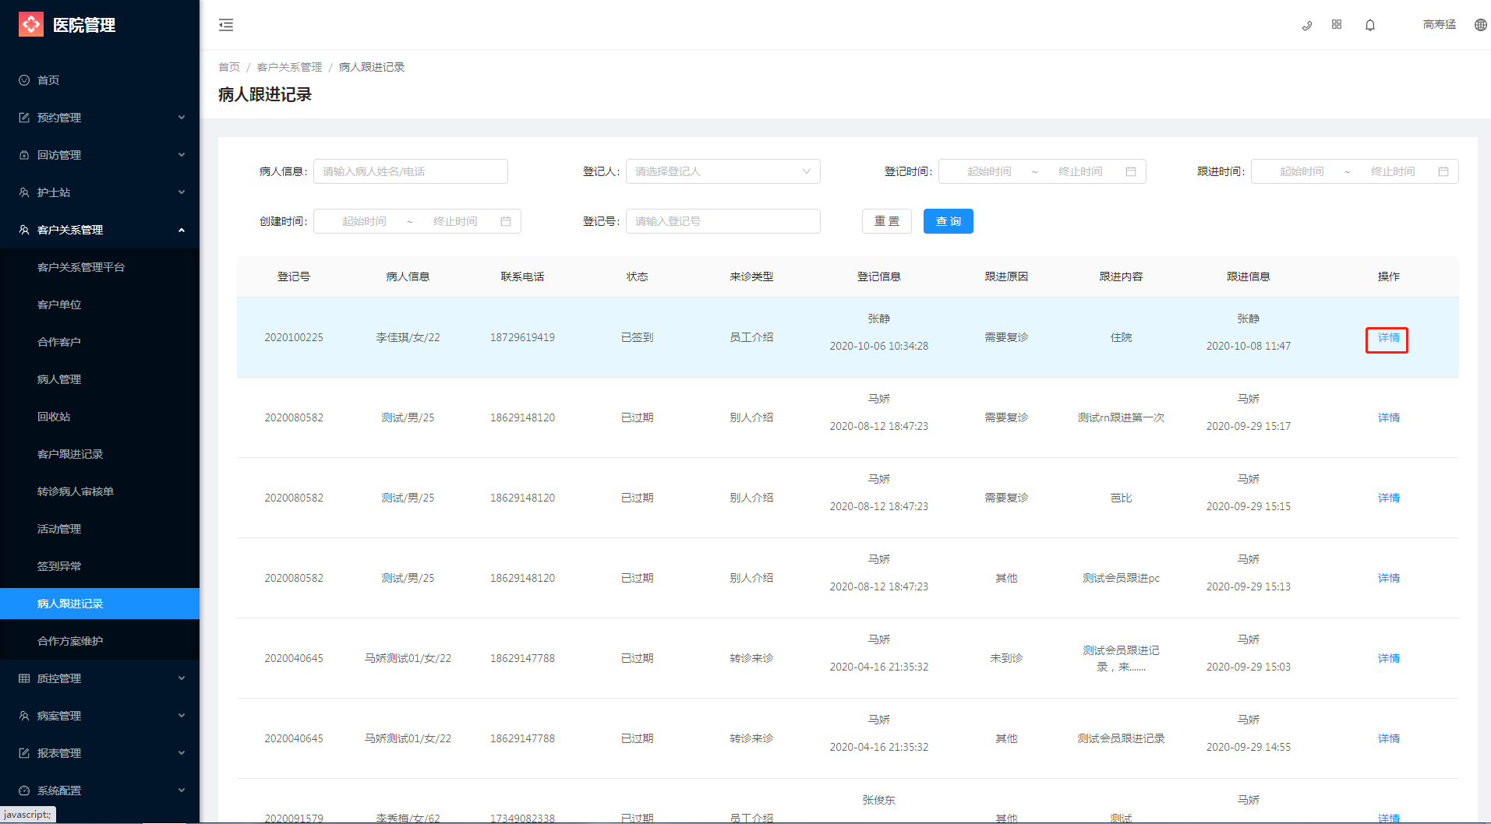This screenshot has width=1491, height=824.
Task: Open 病人管理 submenu item
Action: tap(100, 379)
